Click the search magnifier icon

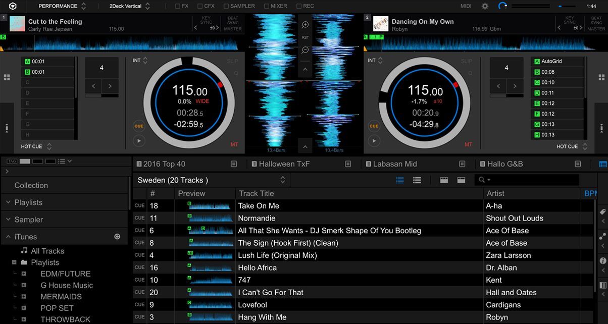[x=482, y=180]
